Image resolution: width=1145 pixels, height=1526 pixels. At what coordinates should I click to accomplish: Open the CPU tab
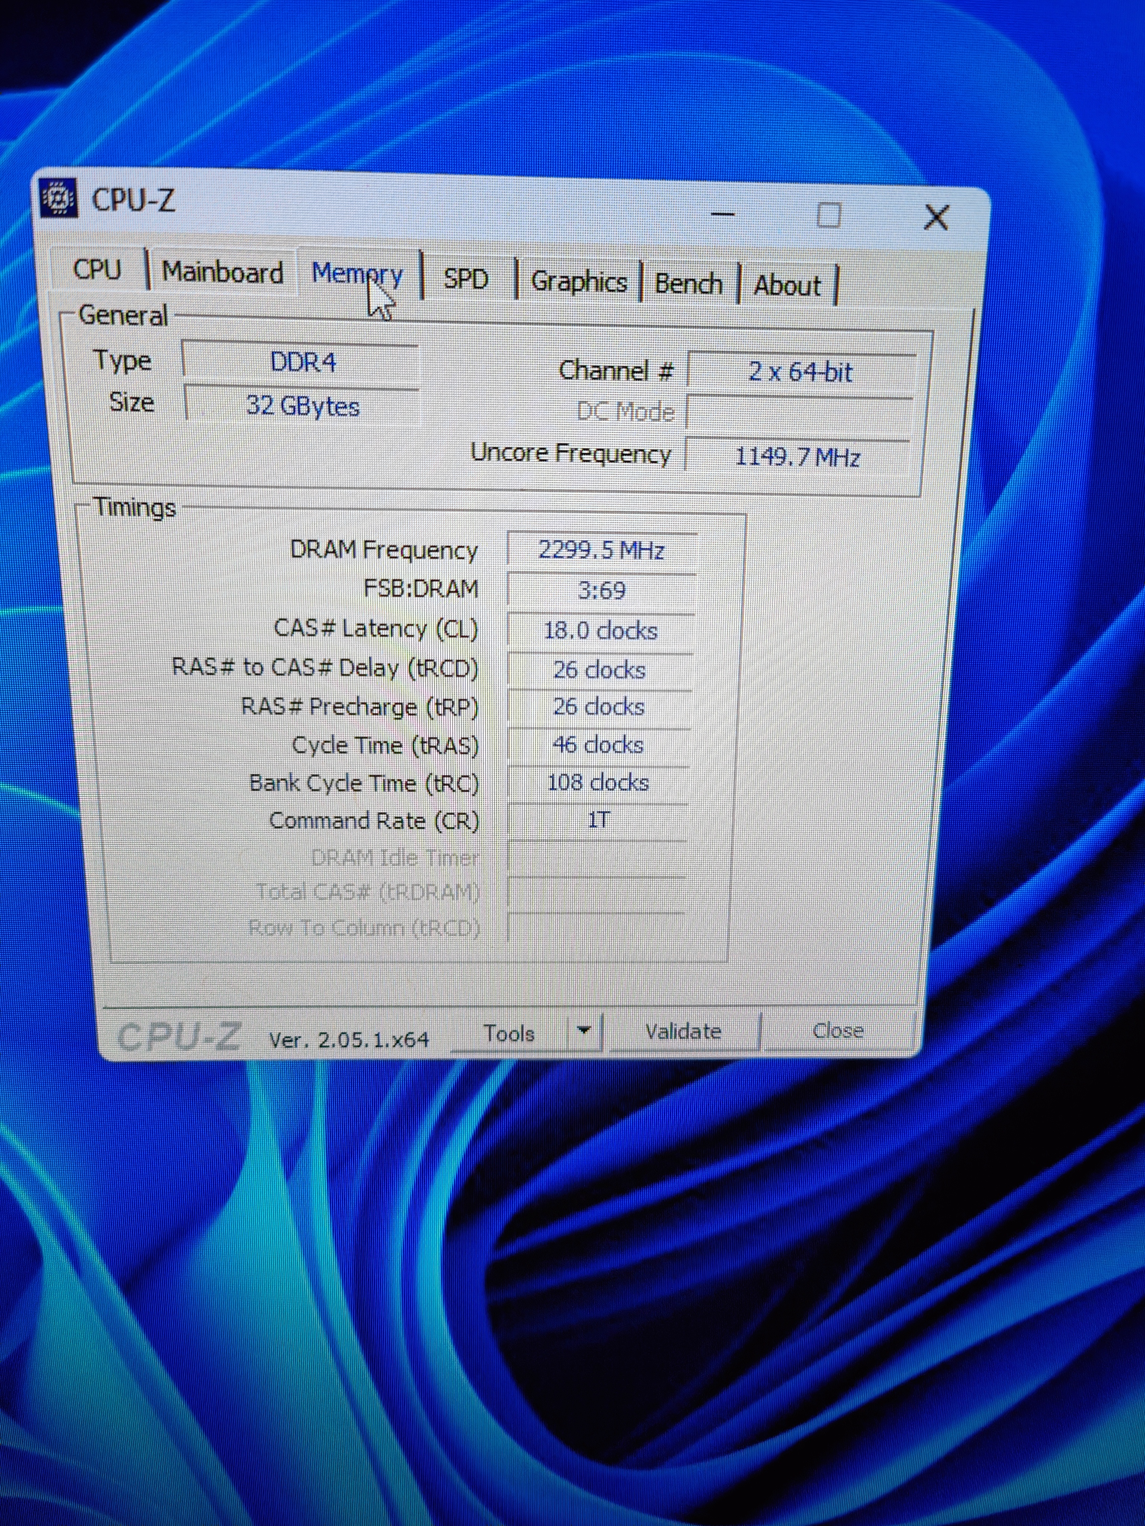tap(97, 269)
